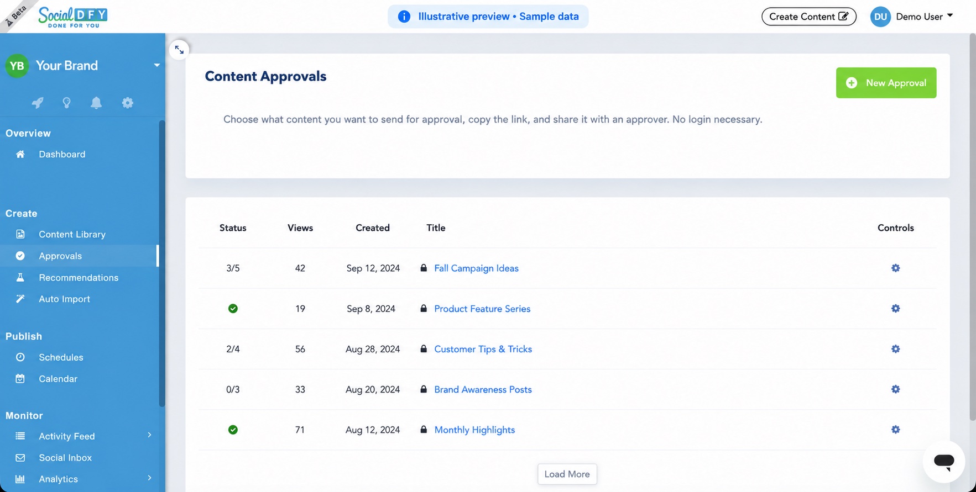The height and width of the screenshot is (492, 976).
Task: Click the rocket icon under Your Brand
Action: (x=37, y=103)
